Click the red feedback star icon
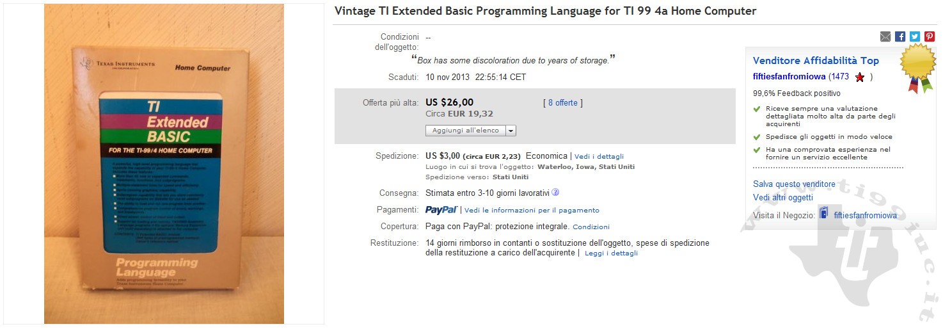 click(860, 77)
